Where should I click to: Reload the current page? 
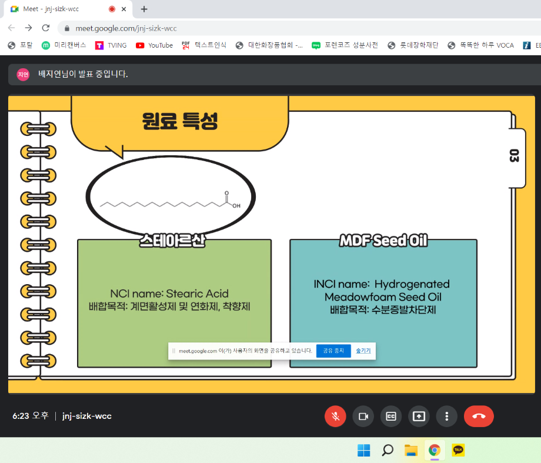(x=45, y=28)
